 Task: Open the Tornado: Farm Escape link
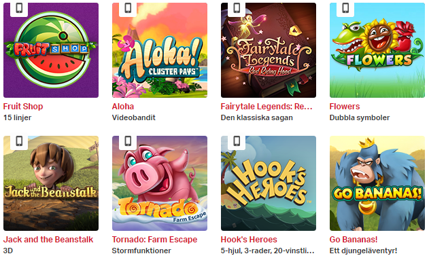(x=154, y=240)
